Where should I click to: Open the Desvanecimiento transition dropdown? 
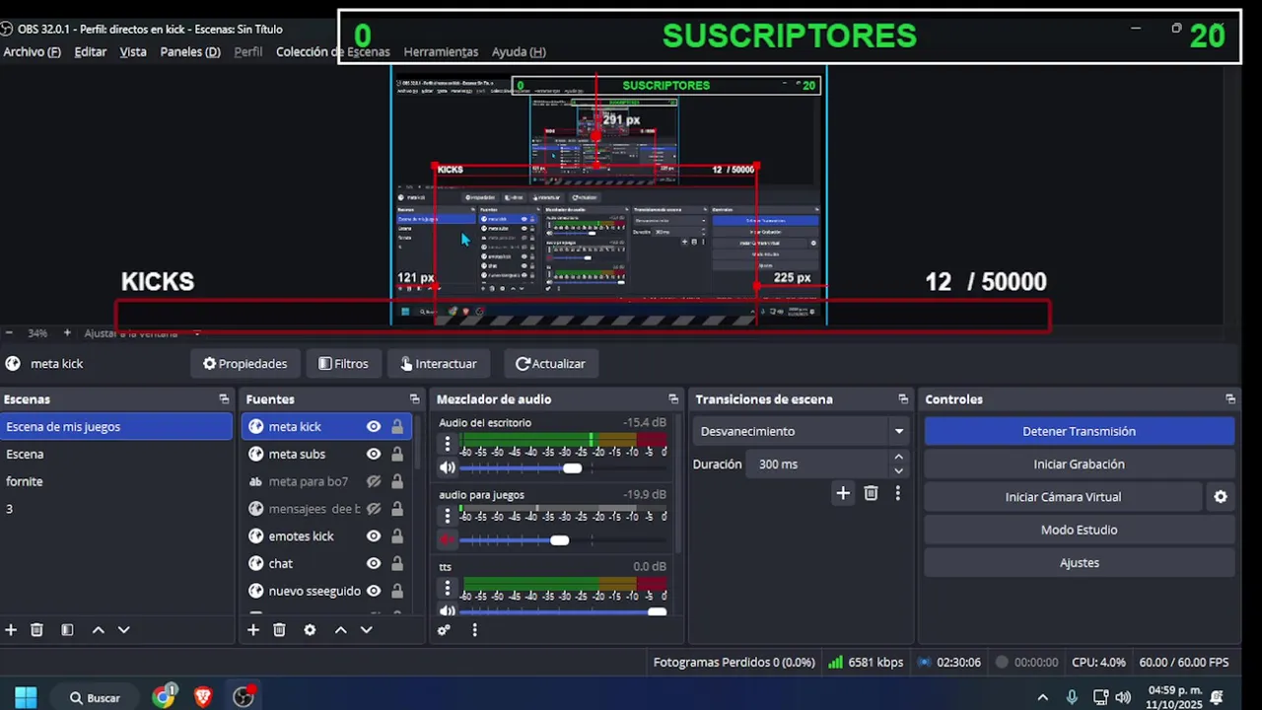pos(802,431)
